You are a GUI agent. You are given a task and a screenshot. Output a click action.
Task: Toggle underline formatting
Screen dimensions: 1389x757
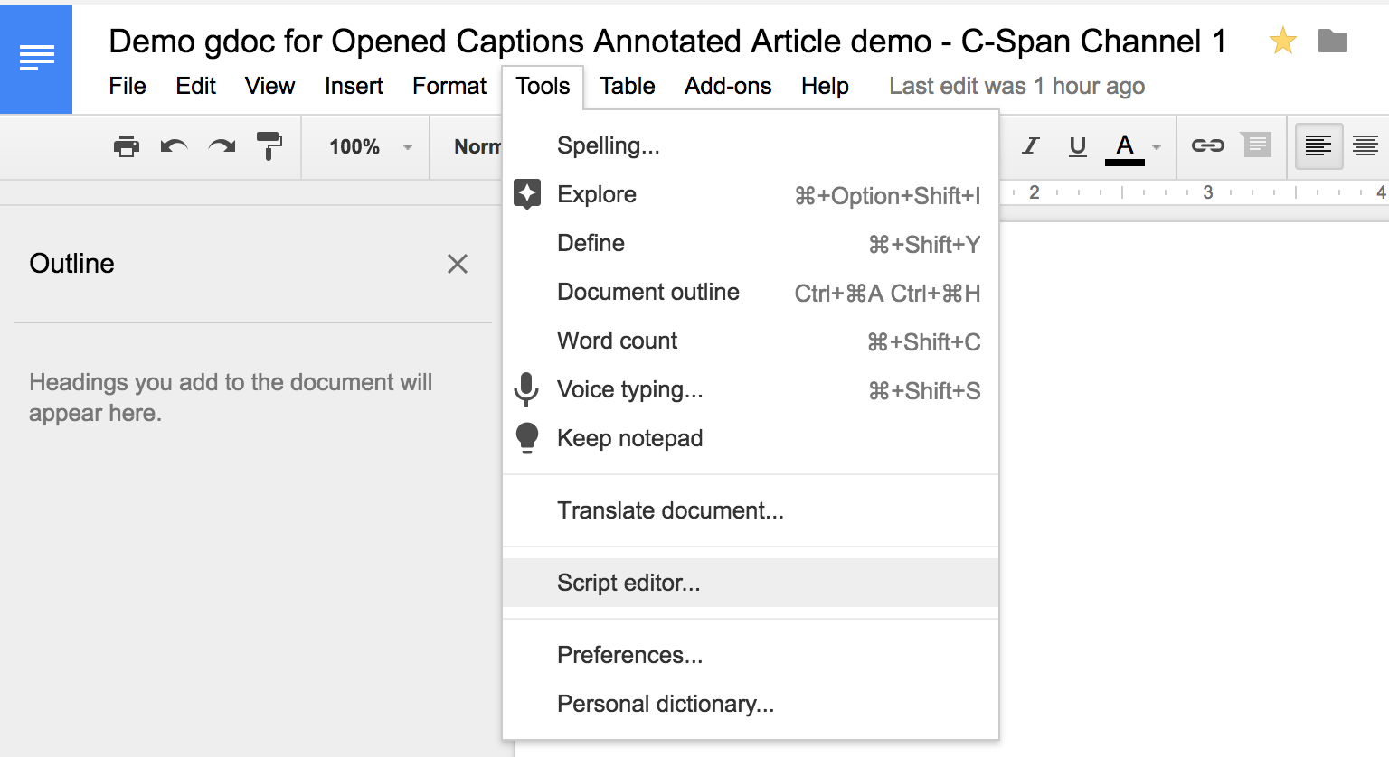tap(1077, 146)
